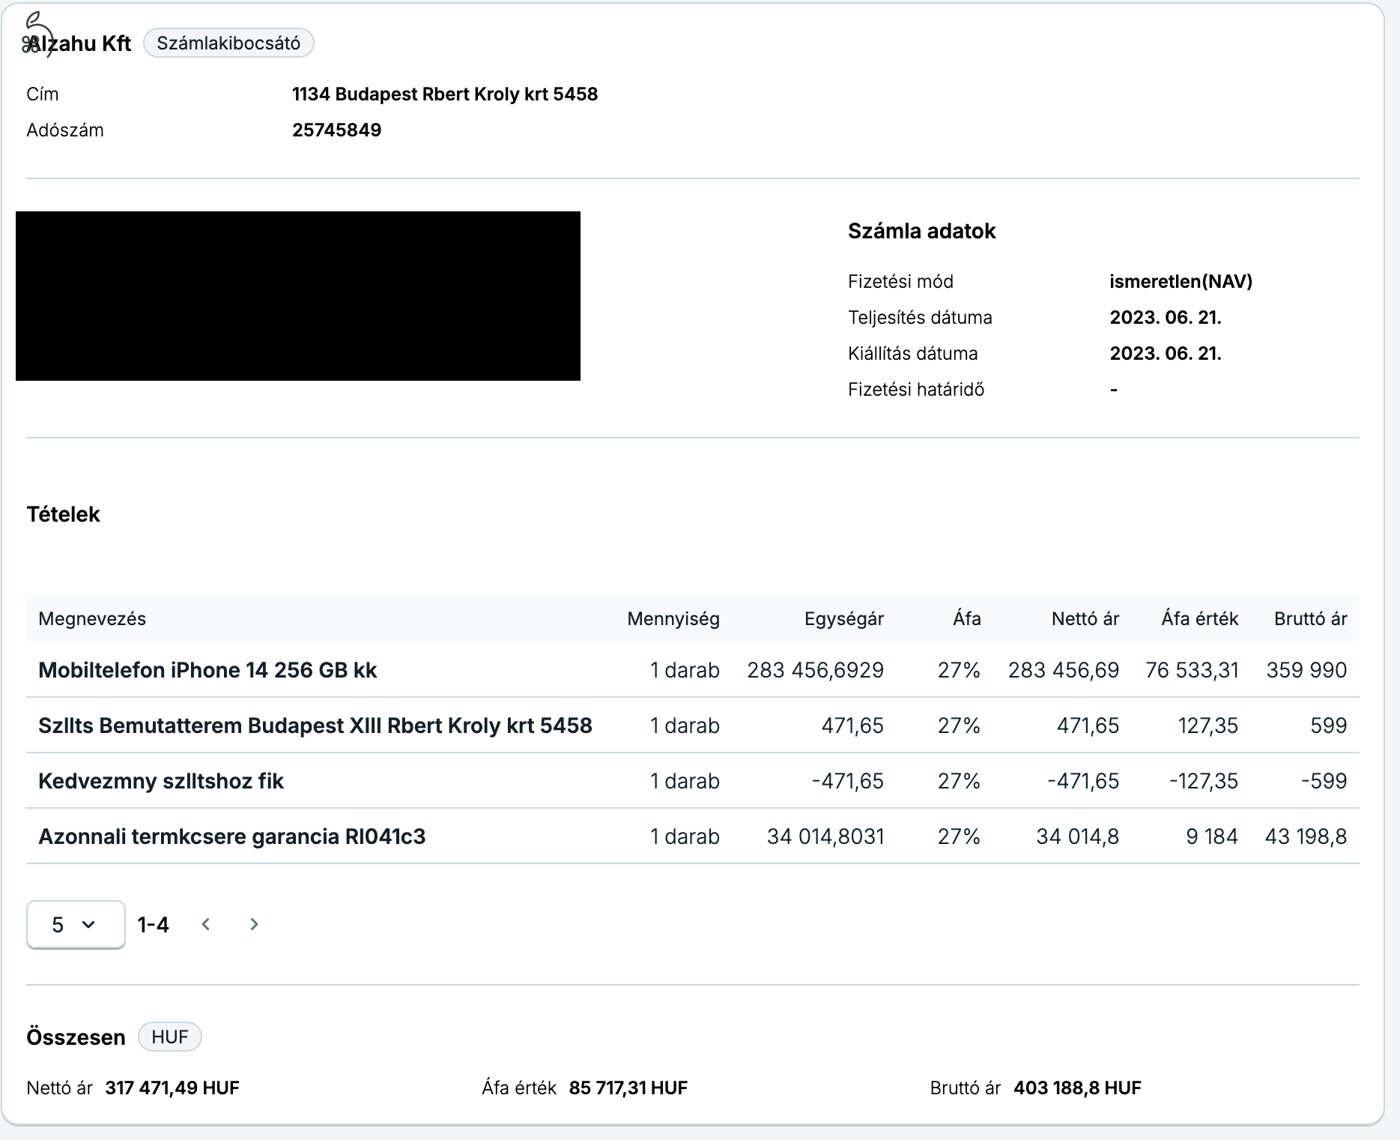The width and height of the screenshot is (1400, 1140).
Task: Click the Áfa érték column header
Action: pyautogui.click(x=1200, y=618)
